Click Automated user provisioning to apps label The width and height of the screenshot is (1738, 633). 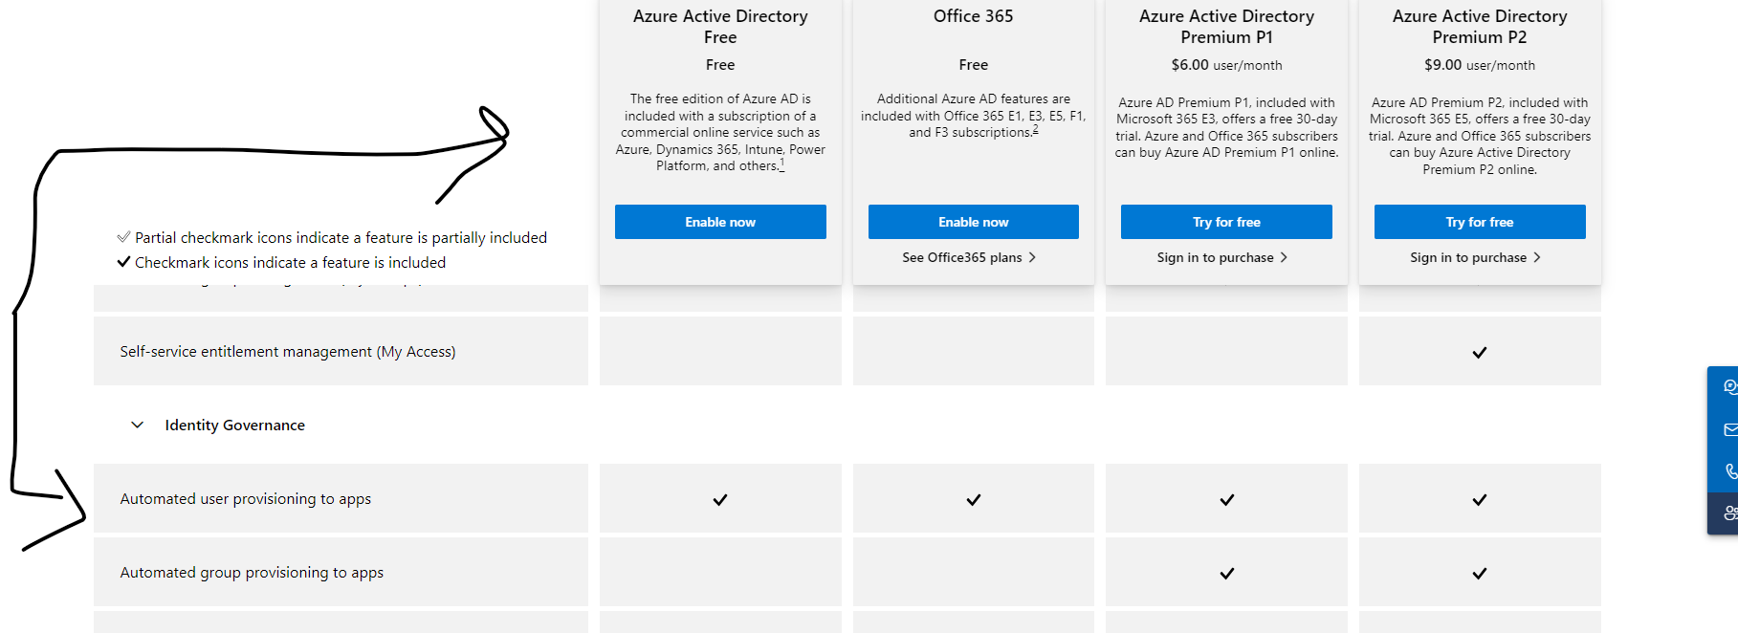pos(246,499)
